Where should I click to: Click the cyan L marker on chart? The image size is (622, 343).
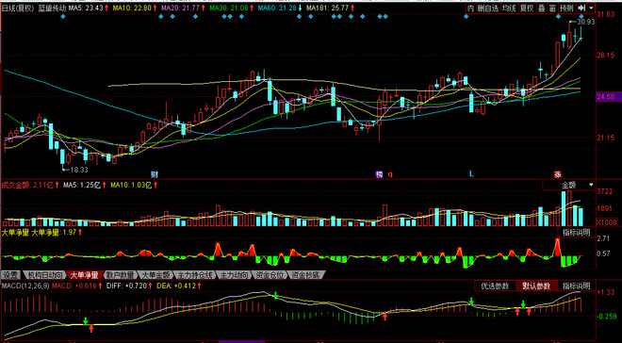(x=471, y=173)
